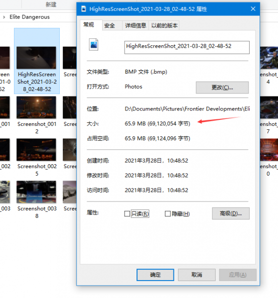Toggle the 只读(R) read-only checkbox
Screen dimensions: 278x298
pos(127,213)
